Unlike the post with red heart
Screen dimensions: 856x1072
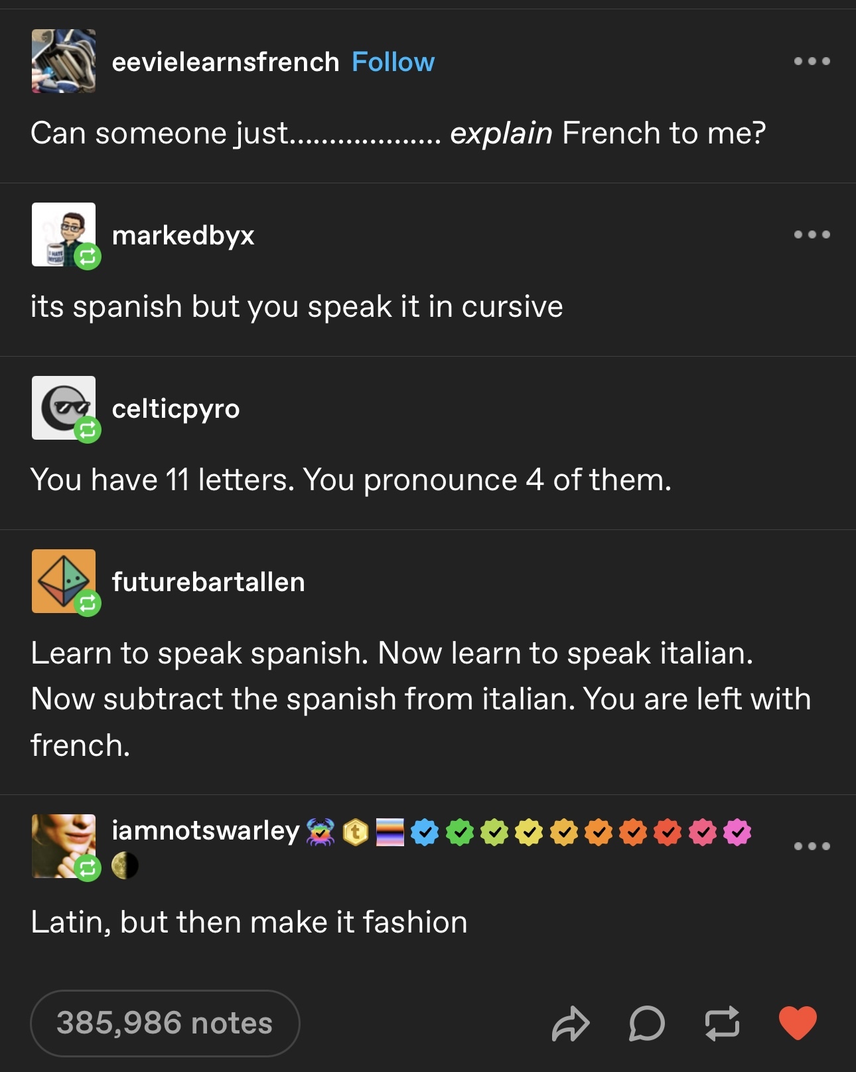(798, 1023)
